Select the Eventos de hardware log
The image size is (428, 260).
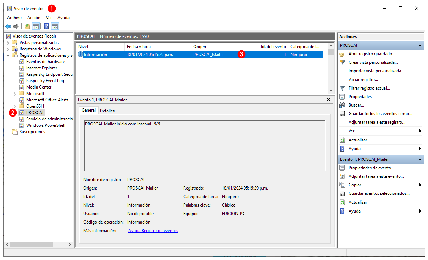tap(45, 62)
